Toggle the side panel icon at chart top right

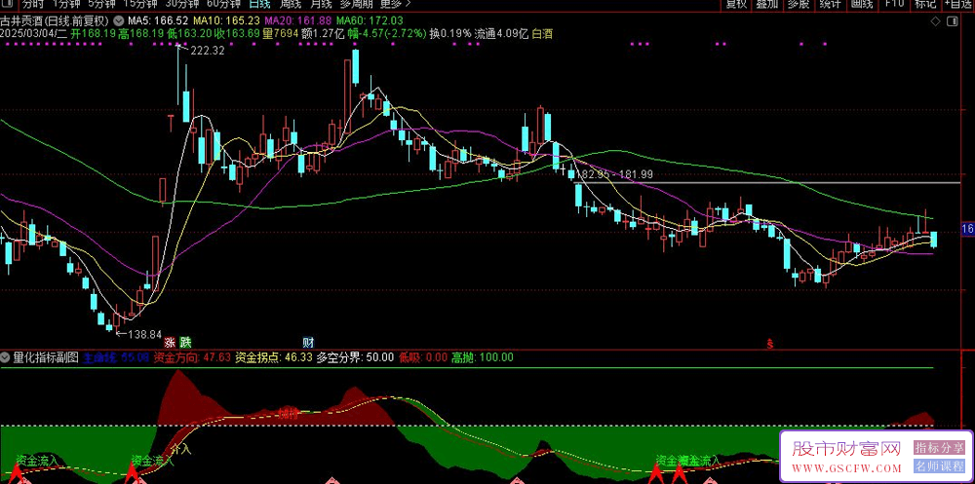click(952, 21)
